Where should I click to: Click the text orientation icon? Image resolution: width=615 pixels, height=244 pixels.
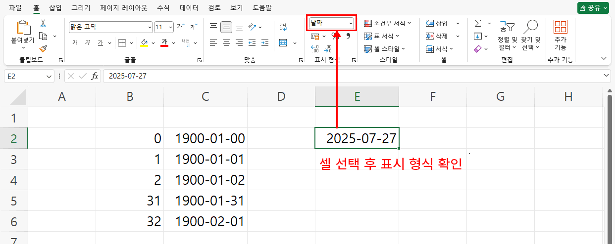(253, 27)
